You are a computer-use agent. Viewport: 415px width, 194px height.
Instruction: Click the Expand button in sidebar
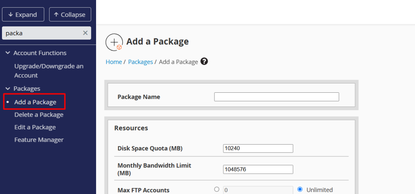click(x=23, y=15)
